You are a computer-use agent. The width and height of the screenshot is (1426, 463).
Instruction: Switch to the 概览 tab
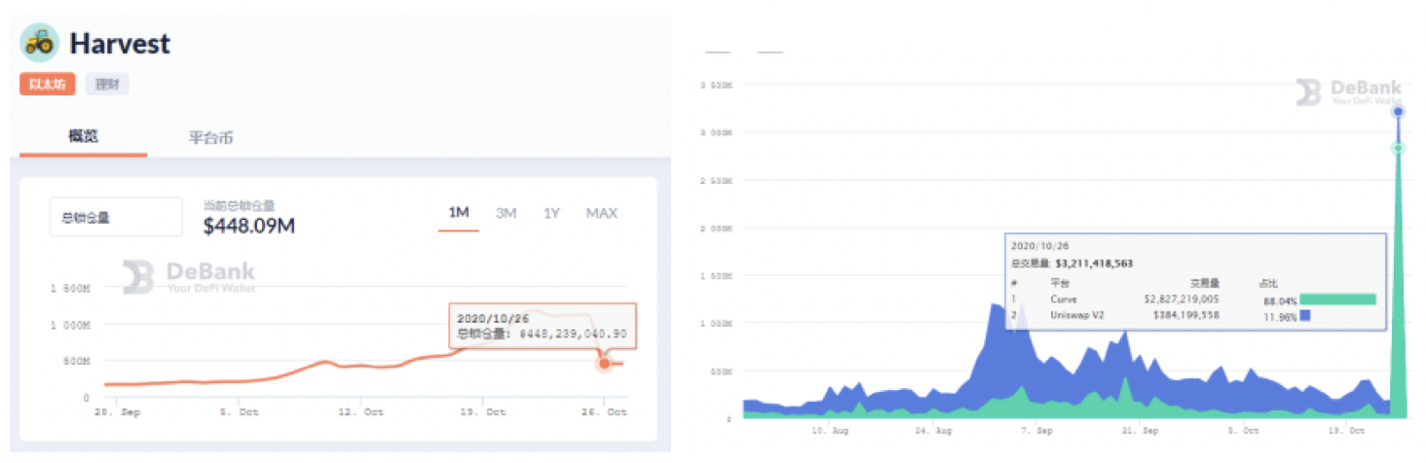(x=84, y=136)
